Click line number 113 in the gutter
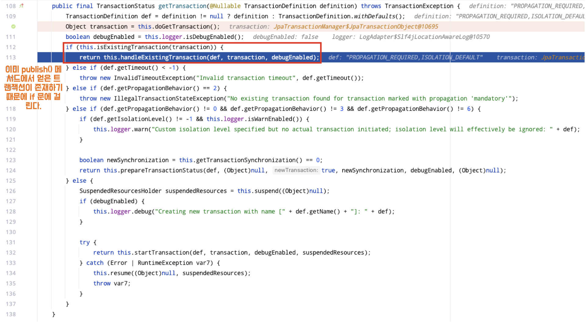The width and height of the screenshot is (586, 329). [11, 58]
